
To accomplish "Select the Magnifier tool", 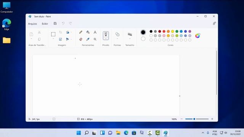I will click(95, 39).
